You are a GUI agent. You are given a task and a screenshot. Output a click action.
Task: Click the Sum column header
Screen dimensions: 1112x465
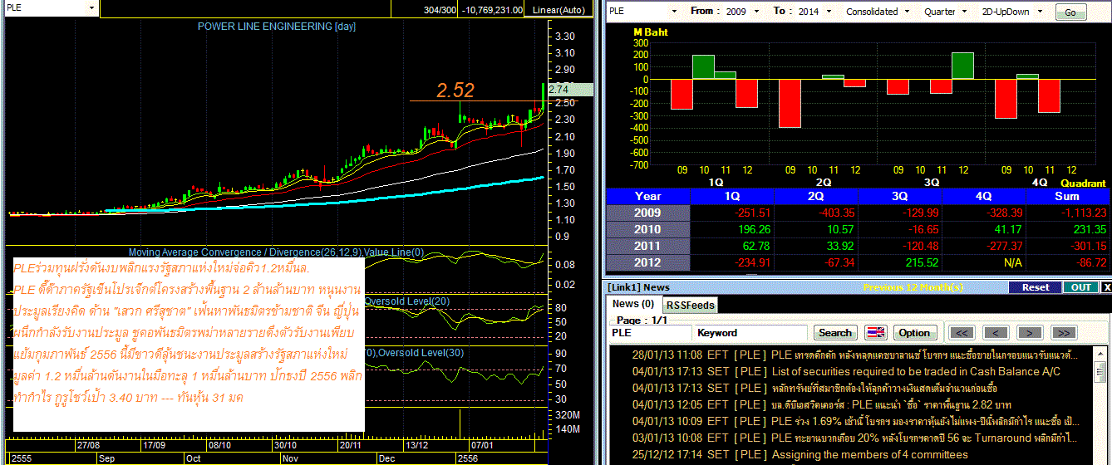click(1067, 196)
